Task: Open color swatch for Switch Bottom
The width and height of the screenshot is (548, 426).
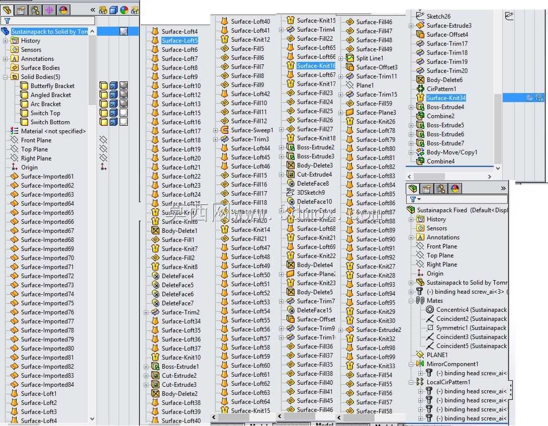Action: [124, 122]
